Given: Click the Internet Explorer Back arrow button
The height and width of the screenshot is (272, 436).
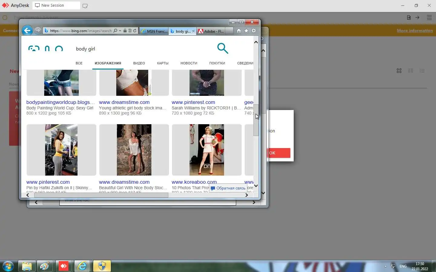Looking at the screenshot, I should 27,31.
